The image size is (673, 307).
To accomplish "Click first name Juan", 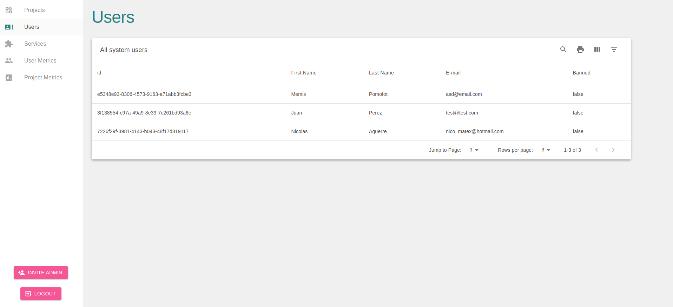I will pos(297,113).
